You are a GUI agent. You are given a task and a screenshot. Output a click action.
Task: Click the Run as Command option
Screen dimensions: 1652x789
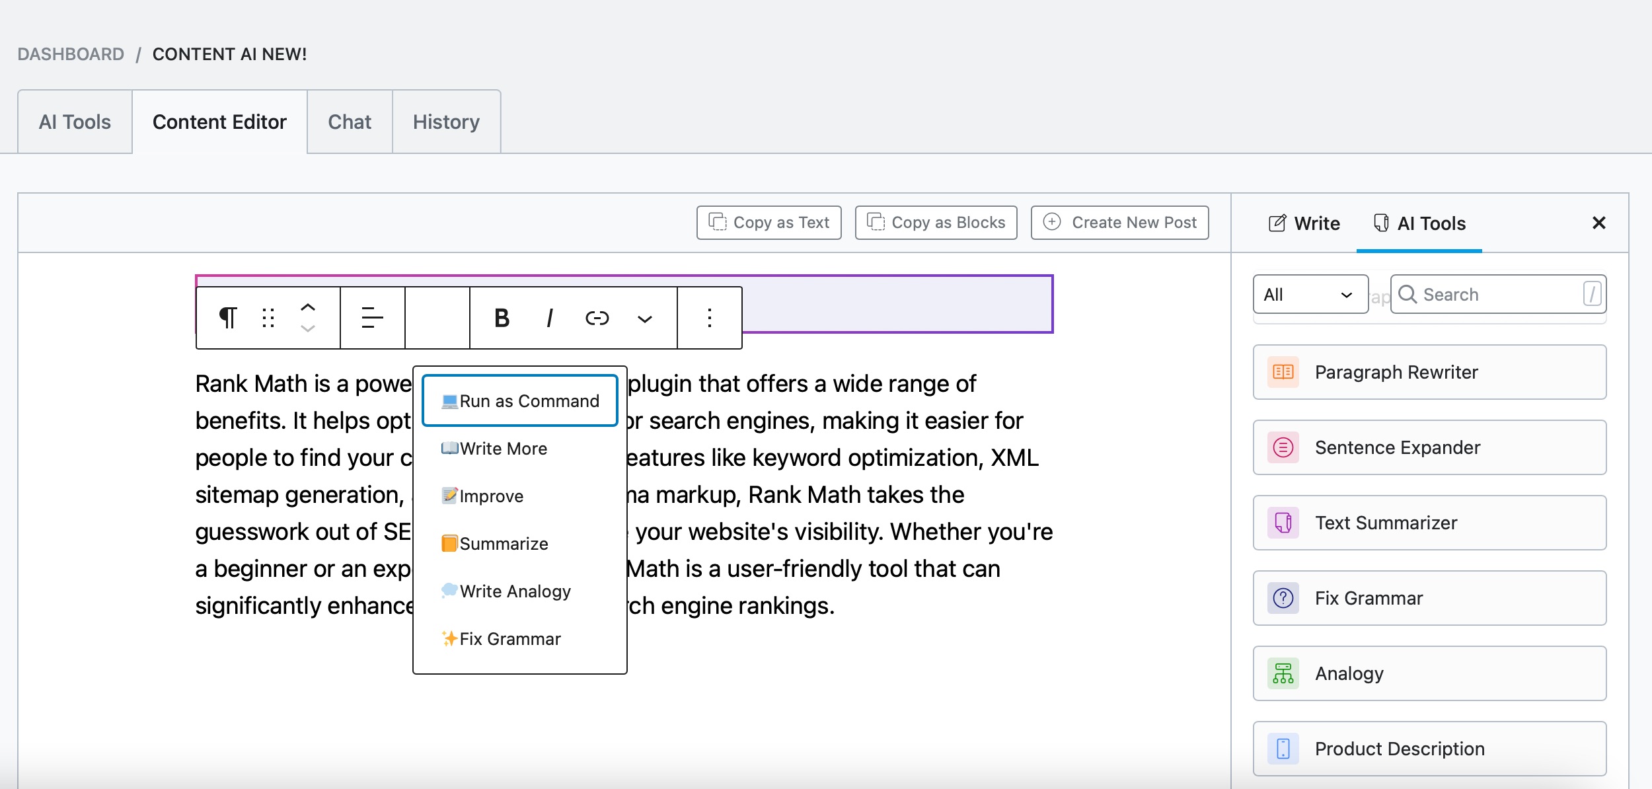(x=519, y=399)
